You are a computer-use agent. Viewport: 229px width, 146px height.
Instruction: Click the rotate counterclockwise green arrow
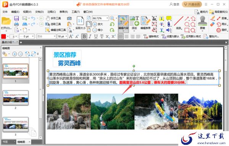coord(112,24)
